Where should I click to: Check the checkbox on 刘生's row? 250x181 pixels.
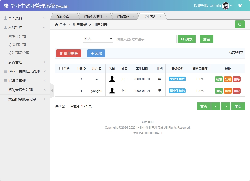pos(64,91)
